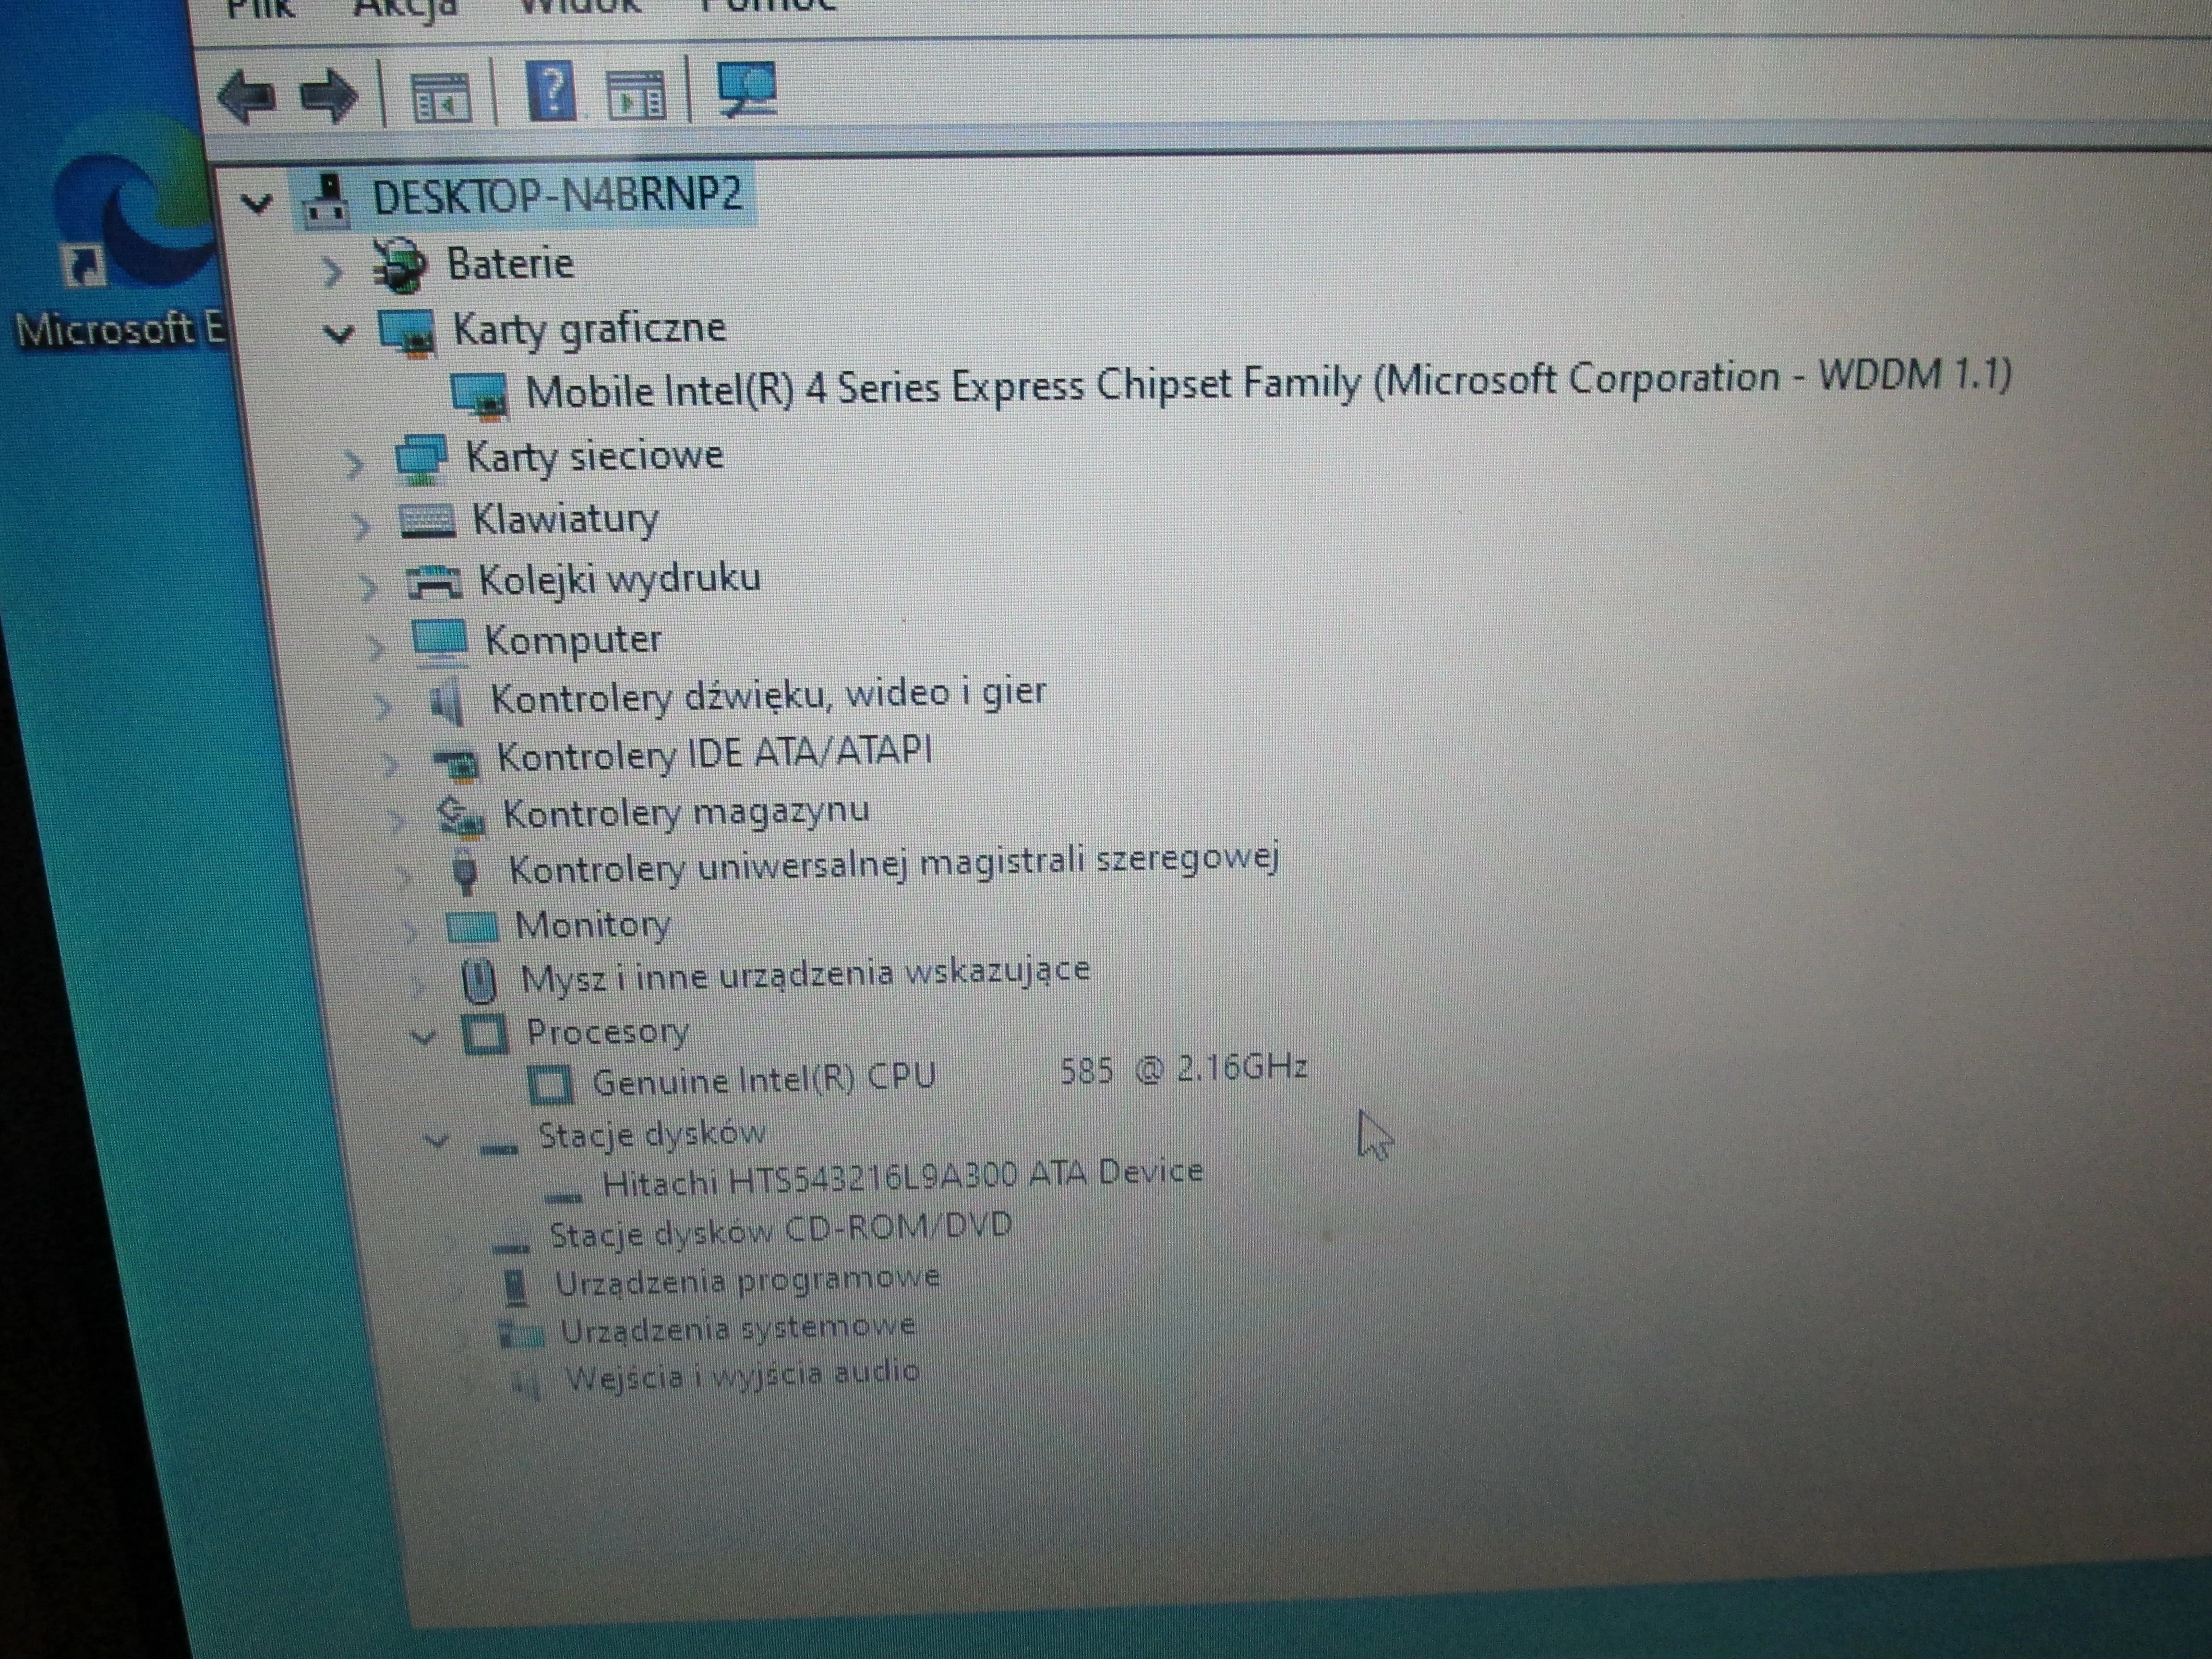This screenshot has height=1659, width=2212.
Task: Select the Klawiatury label
Action: pyautogui.click(x=566, y=520)
